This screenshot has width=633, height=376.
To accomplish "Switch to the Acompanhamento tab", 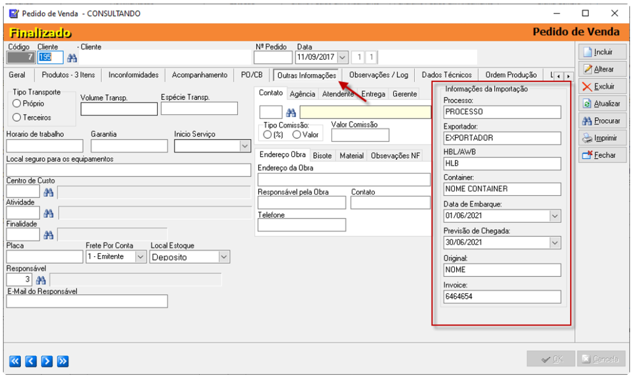I will (x=200, y=75).
